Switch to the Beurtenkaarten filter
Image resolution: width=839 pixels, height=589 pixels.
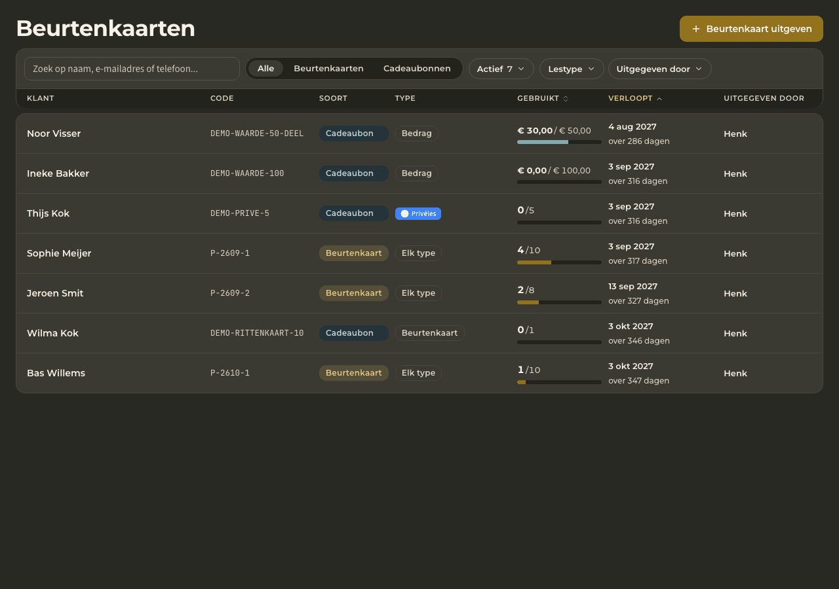pos(328,69)
